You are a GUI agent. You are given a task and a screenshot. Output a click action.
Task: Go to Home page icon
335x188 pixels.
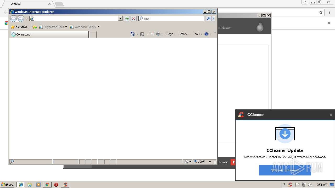(133, 34)
